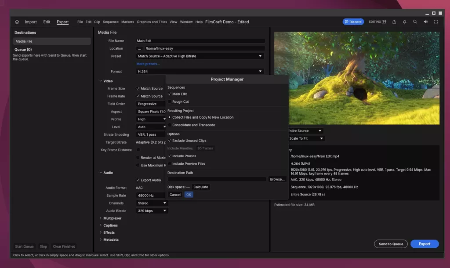Open the Audio Bitrate 320 kbps dropdown

152,210
